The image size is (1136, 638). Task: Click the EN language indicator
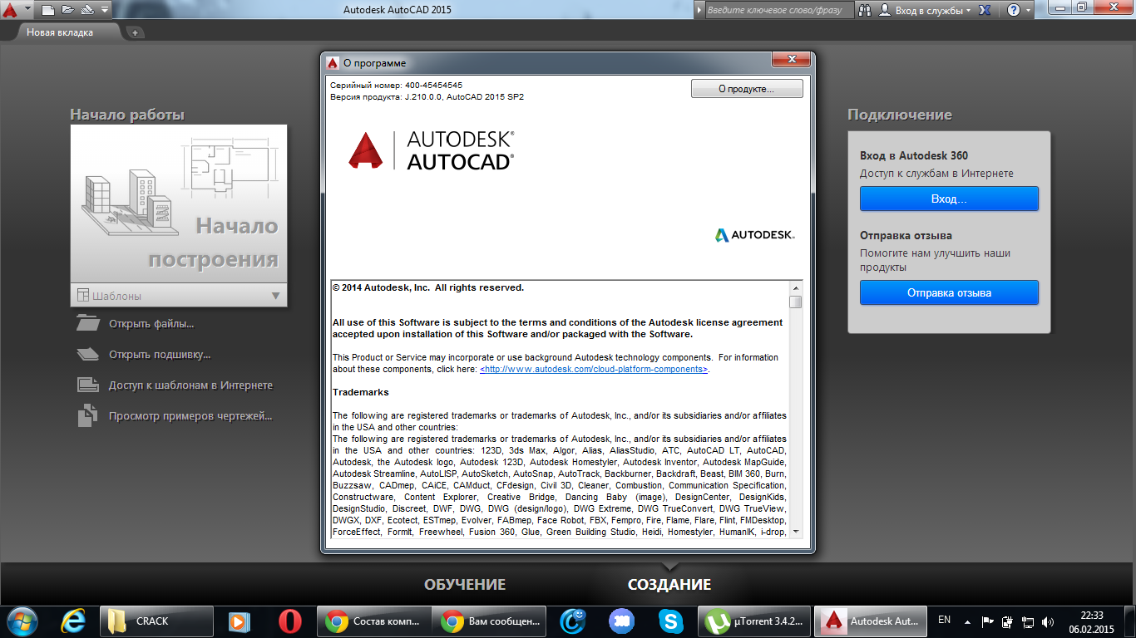pos(944,620)
